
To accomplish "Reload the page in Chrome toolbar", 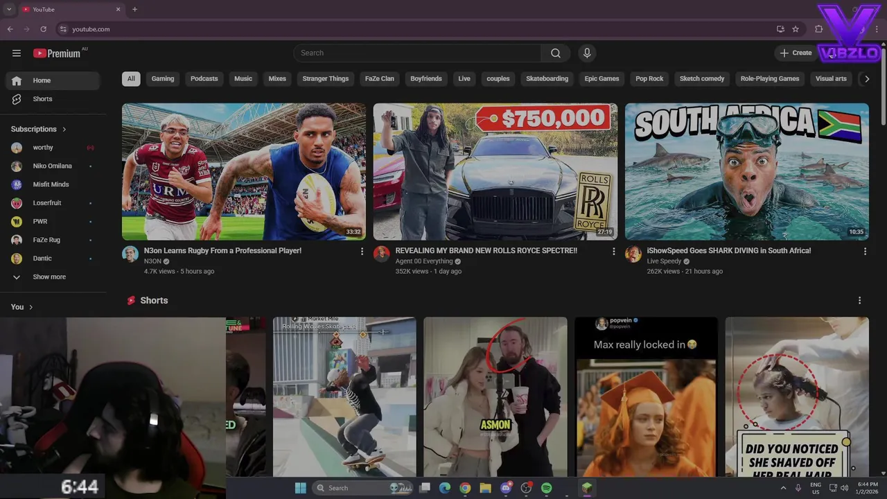I will pos(43,29).
